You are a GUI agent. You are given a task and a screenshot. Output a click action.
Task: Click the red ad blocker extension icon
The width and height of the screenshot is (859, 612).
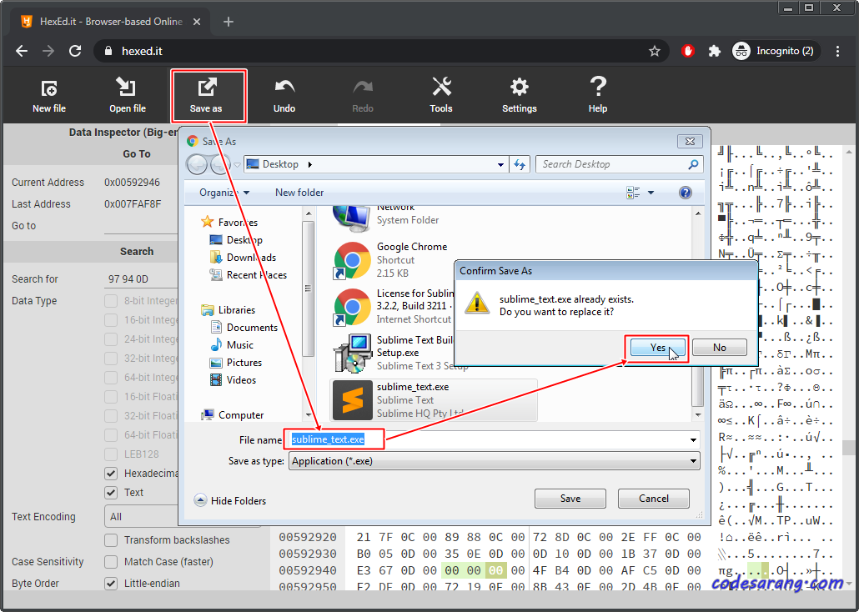pos(688,51)
